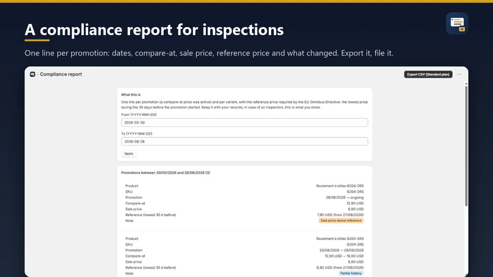Apply the selected date range

(x=129, y=153)
